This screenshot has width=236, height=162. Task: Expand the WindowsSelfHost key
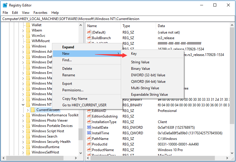pos(23,153)
